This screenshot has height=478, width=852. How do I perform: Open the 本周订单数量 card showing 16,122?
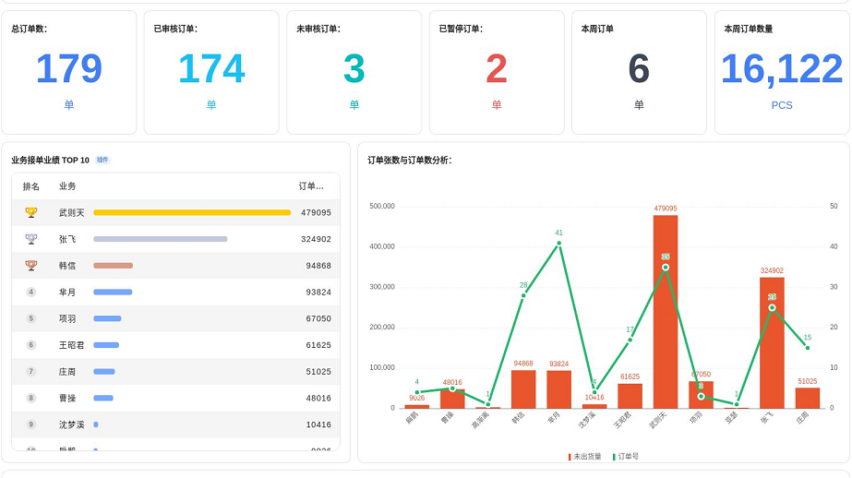782,72
